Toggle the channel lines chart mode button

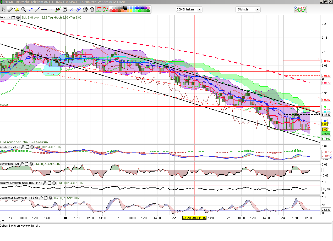99,10
